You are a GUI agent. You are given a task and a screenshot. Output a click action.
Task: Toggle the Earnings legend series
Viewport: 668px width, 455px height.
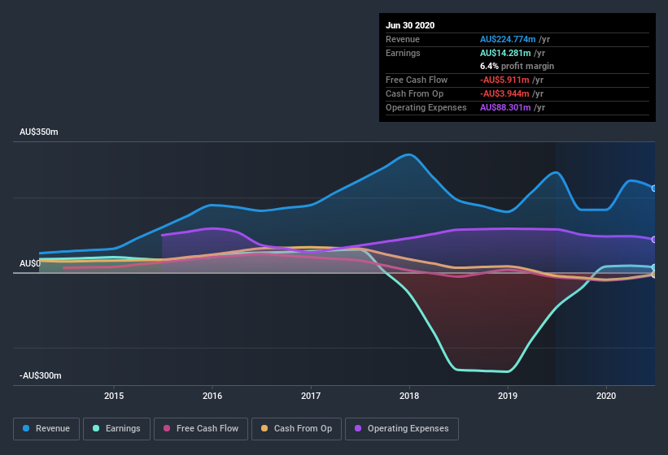coord(116,428)
